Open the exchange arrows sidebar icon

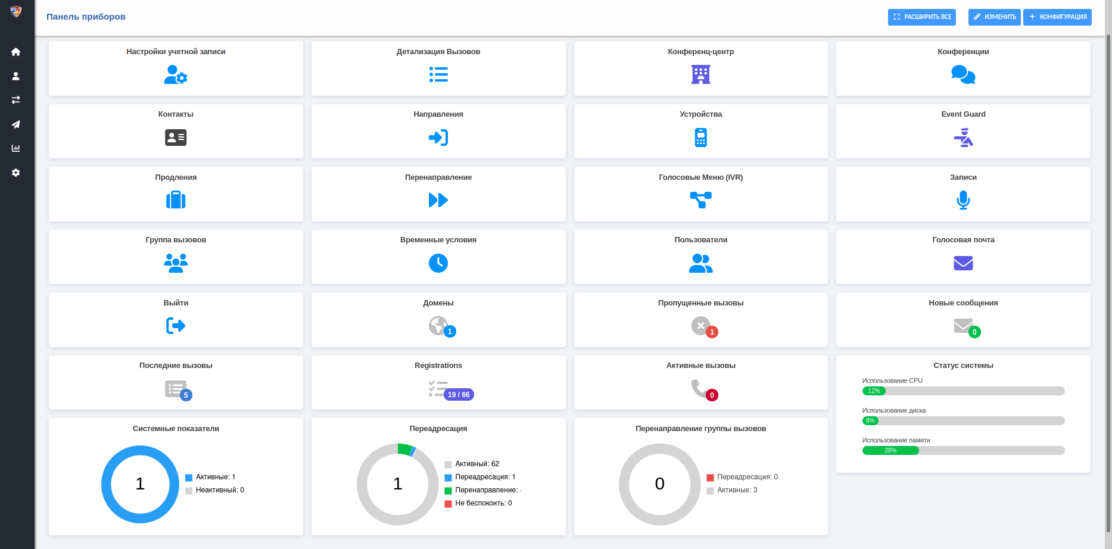(16, 100)
